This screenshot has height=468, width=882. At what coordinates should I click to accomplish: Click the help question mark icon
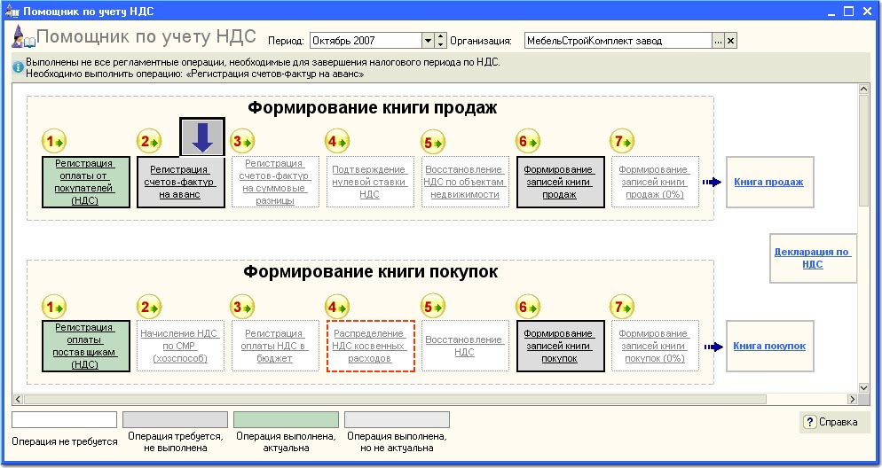(x=810, y=422)
